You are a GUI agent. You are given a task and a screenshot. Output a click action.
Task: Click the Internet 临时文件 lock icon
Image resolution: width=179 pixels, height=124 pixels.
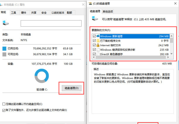(98, 45)
